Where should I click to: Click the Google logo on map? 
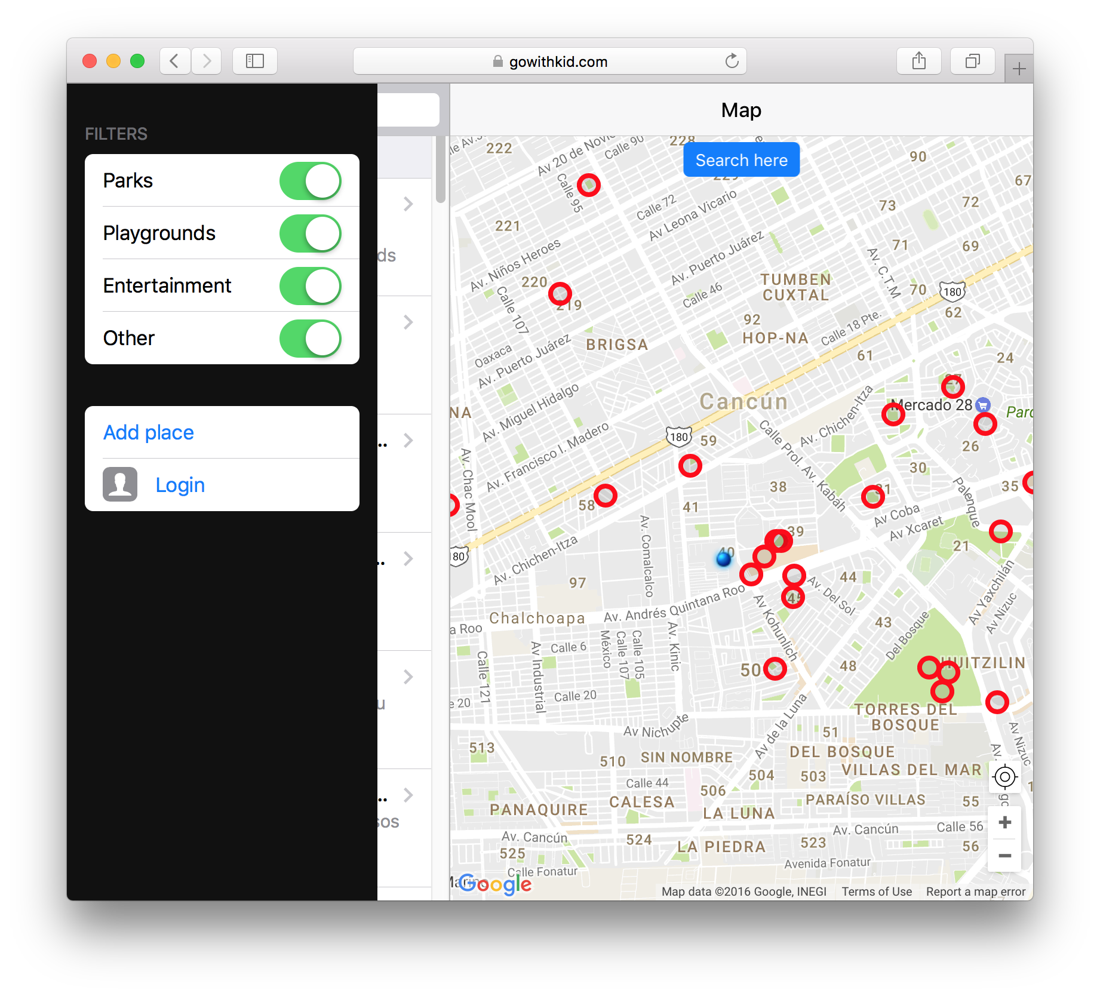click(494, 884)
